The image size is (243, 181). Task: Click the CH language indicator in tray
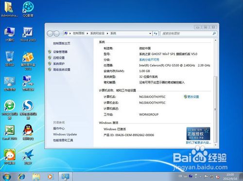180,176
